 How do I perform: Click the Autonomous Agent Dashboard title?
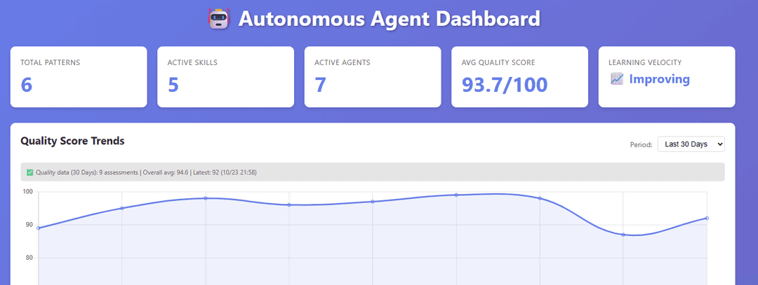pos(389,19)
